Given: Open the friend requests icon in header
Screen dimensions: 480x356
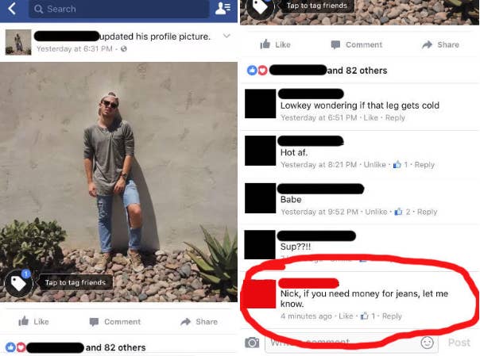Looking at the screenshot, I should (223, 9).
